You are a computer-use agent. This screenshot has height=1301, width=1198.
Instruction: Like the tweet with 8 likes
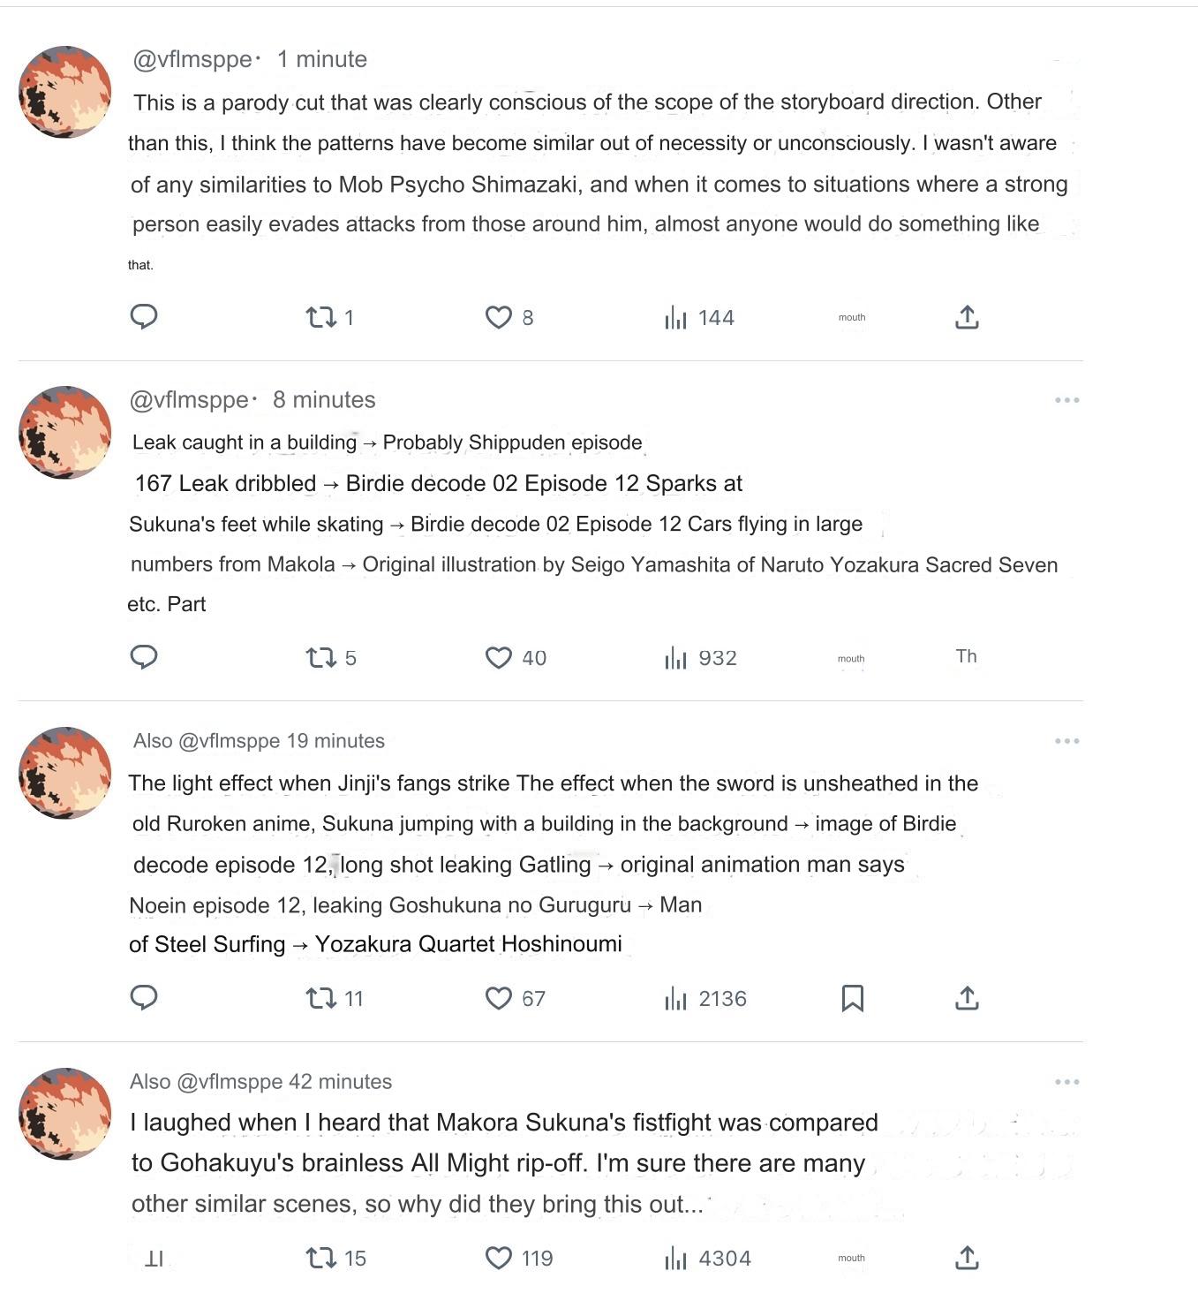(x=499, y=317)
